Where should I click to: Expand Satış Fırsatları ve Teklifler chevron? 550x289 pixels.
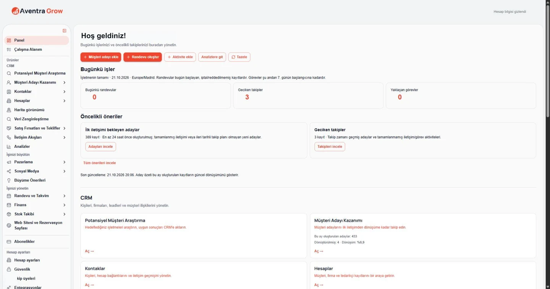click(64, 128)
